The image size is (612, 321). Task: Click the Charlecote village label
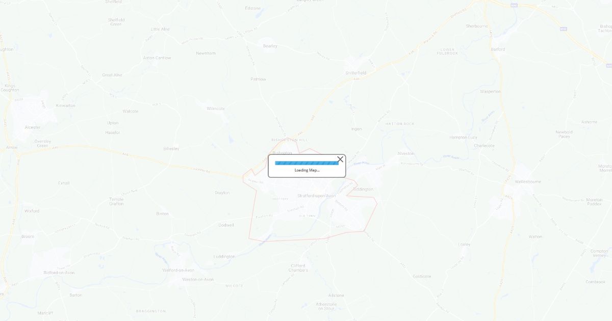[x=484, y=146]
